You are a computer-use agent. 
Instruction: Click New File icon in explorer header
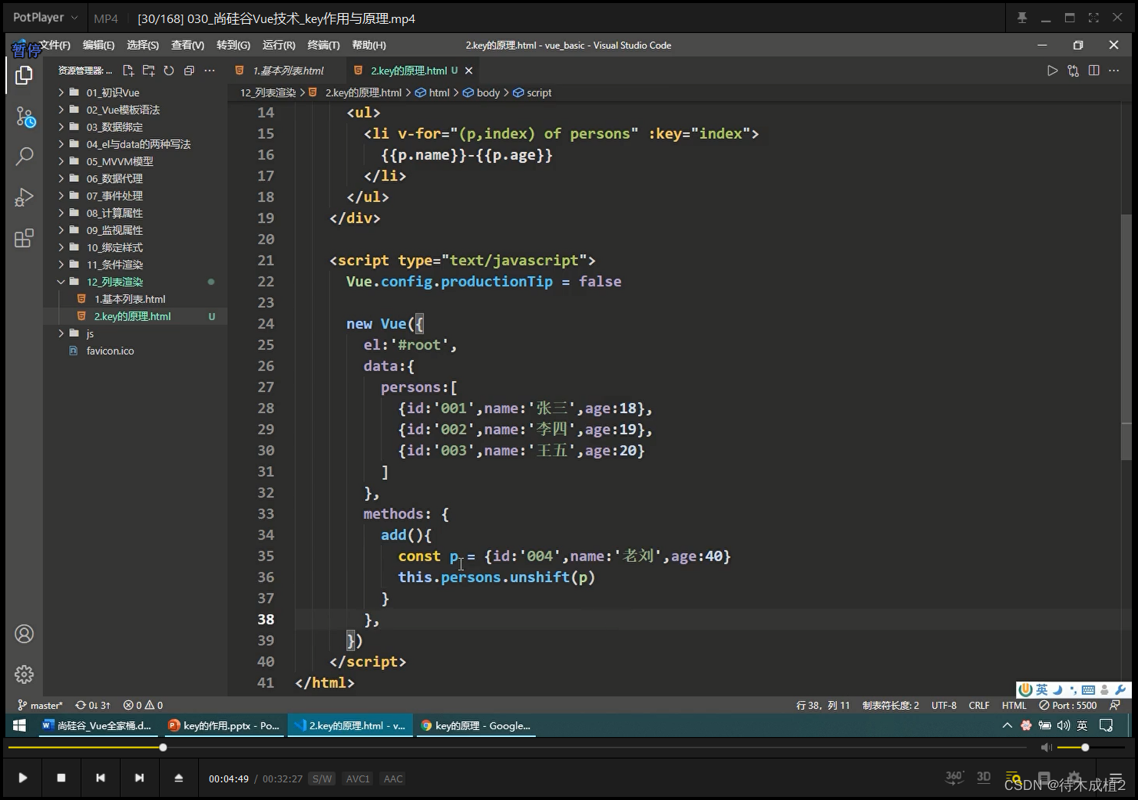pos(128,71)
